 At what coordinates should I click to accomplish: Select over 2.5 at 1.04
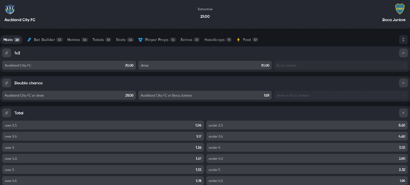[x=103, y=125]
